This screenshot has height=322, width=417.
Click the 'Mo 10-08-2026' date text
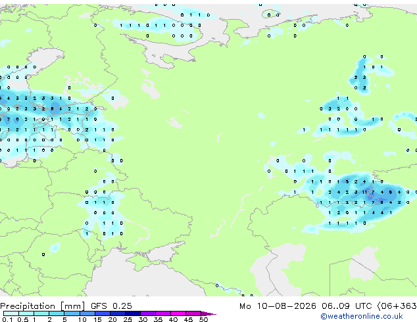point(278,306)
